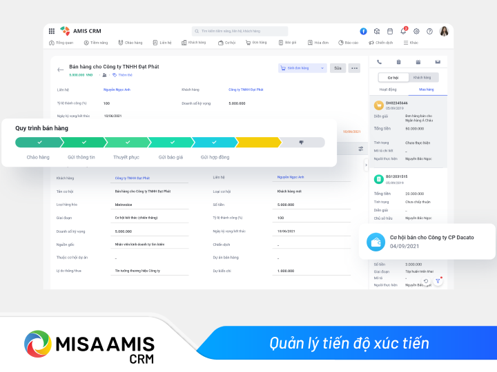The image size is (497, 372).
Task: Go to Tổng quan in navigation
Action: pos(61,43)
